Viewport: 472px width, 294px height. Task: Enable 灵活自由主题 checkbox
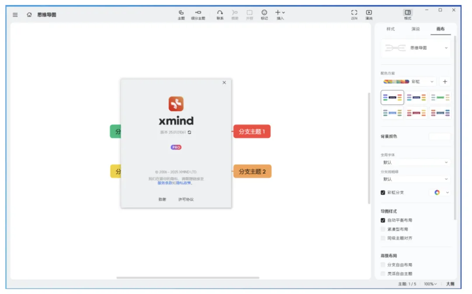point(383,274)
